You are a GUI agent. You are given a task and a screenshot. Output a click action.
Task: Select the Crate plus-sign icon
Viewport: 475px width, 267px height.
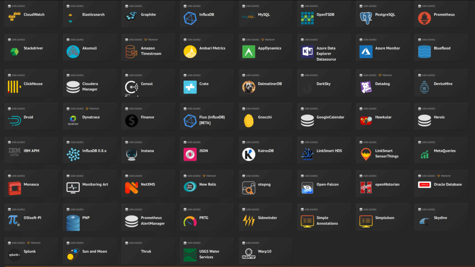(190, 87)
